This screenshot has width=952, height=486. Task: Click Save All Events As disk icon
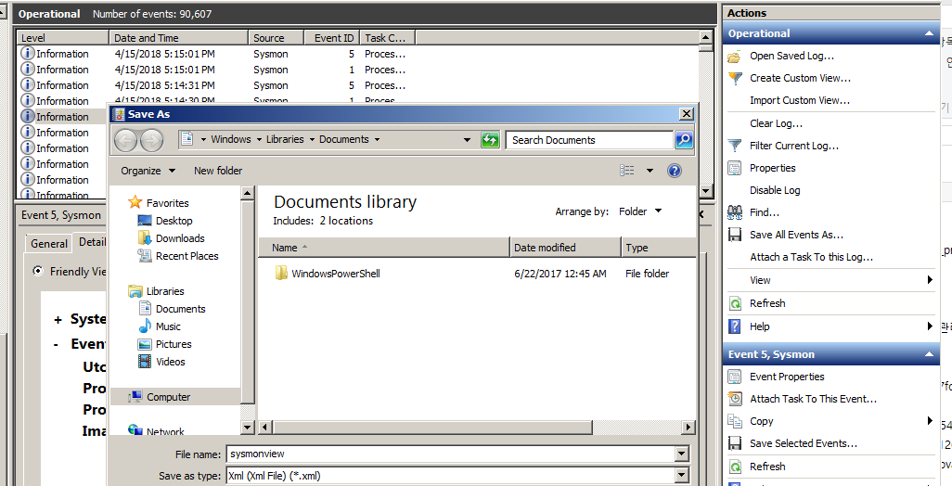735,235
